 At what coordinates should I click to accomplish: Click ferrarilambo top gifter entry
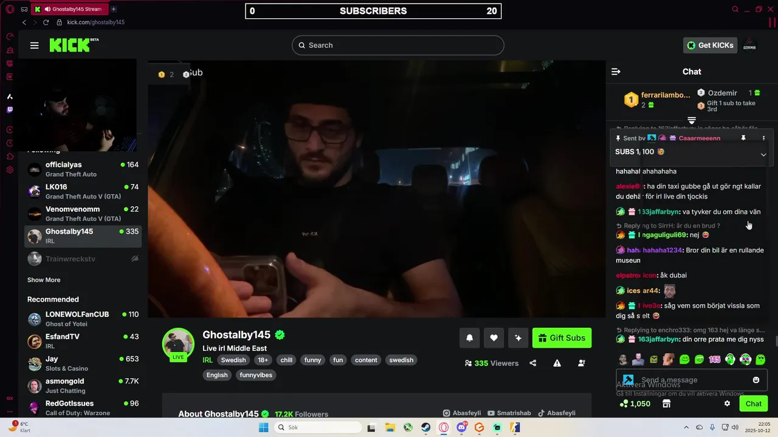click(x=658, y=100)
